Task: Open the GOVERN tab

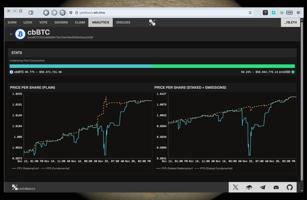Action: pyautogui.click(x=61, y=23)
